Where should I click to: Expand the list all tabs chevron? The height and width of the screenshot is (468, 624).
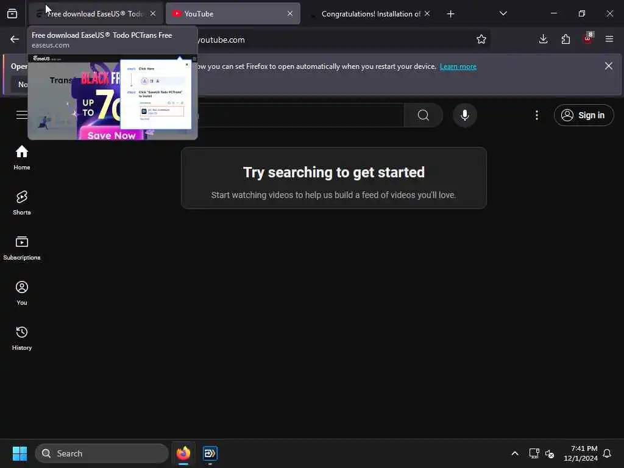(x=503, y=13)
